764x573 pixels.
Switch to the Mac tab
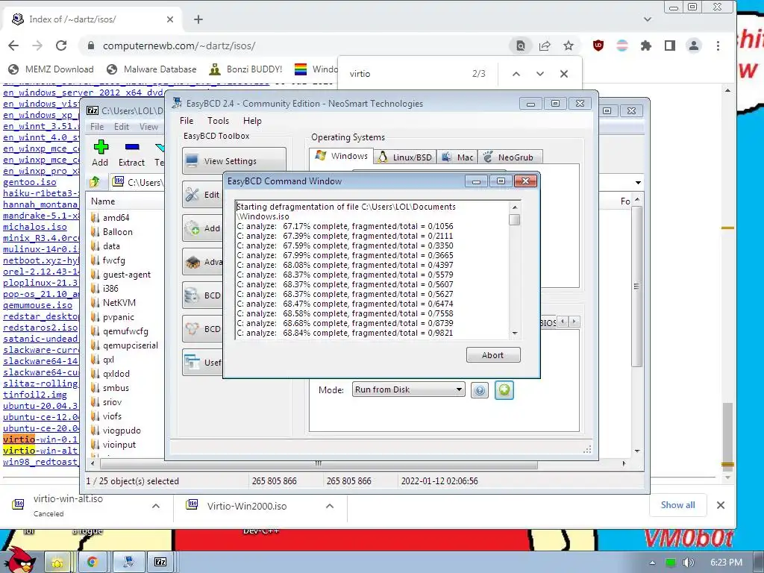(x=457, y=157)
